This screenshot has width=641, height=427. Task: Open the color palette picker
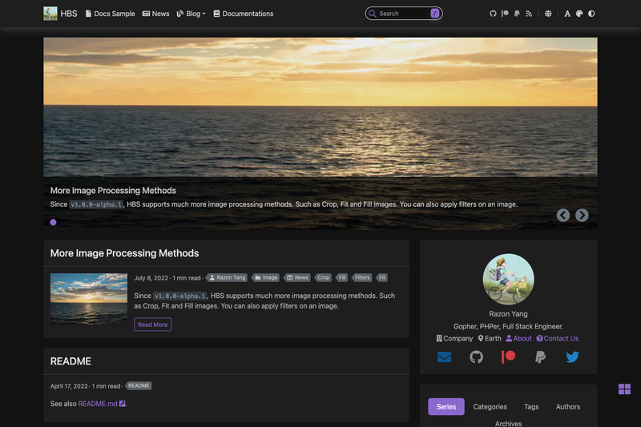(579, 14)
